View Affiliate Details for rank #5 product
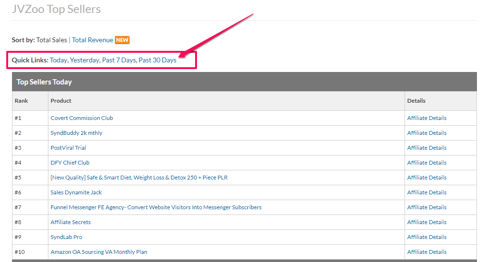The width and height of the screenshot is (499, 262). pos(427,178)
